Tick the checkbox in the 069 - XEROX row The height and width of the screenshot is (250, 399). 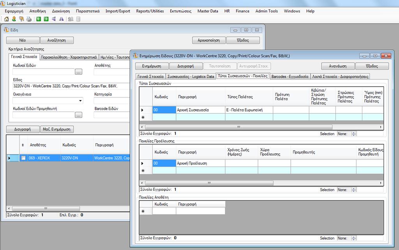point(23,158)
